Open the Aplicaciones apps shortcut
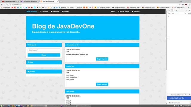Screen dimensions: 191x107 pyautogui.click(x=6, y=7)
